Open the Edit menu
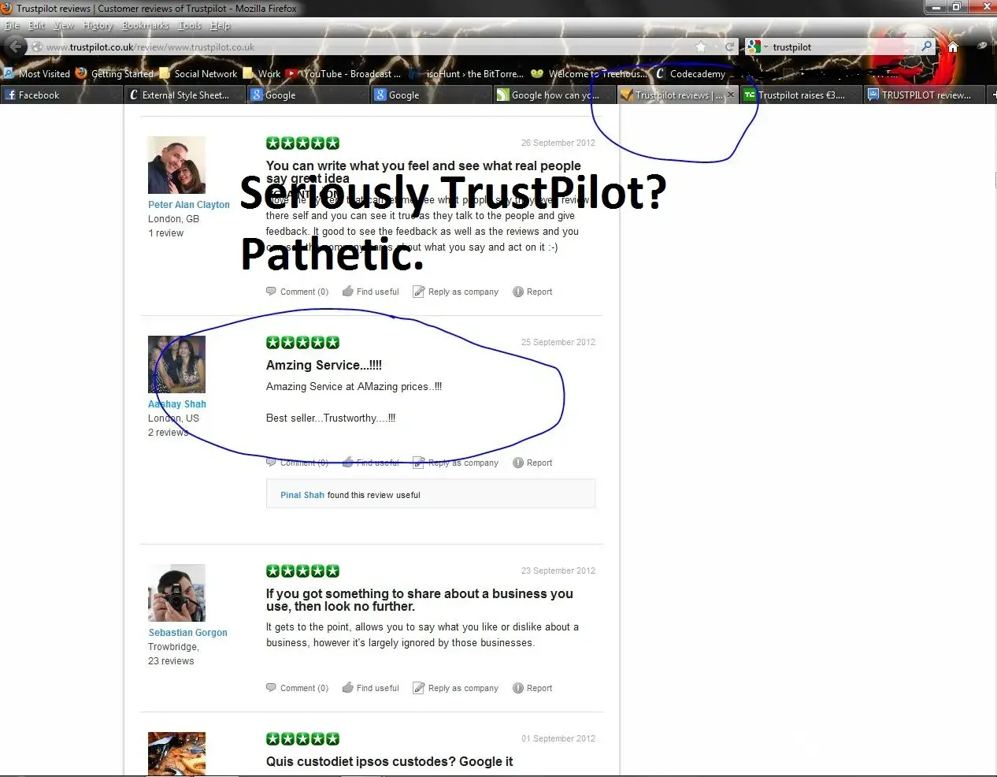Screen dimensions: 997x777 click(36, 25)
